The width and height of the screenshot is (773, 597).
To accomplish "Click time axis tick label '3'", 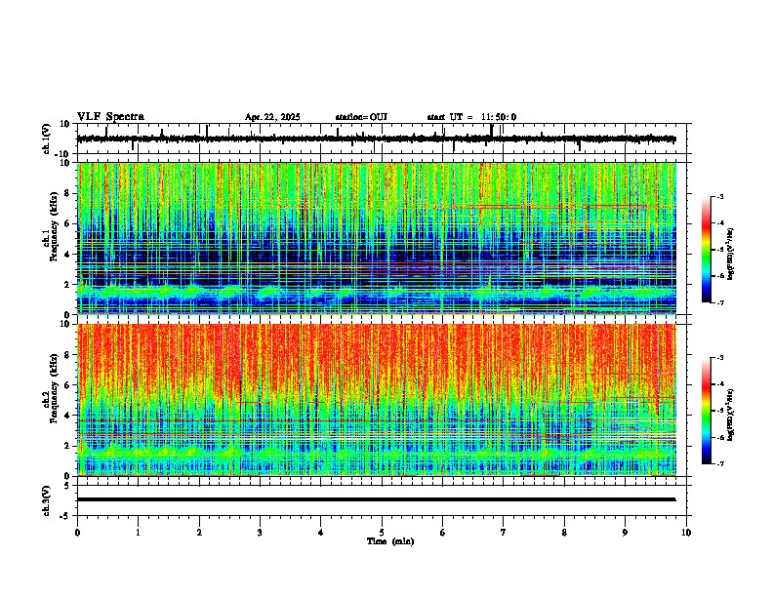I will (260, 533).
